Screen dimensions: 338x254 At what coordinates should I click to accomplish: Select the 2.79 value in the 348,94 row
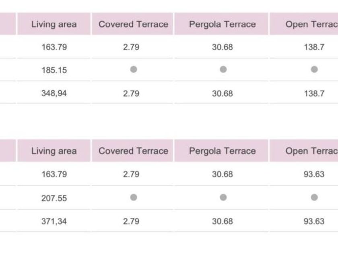click(131, 94)
